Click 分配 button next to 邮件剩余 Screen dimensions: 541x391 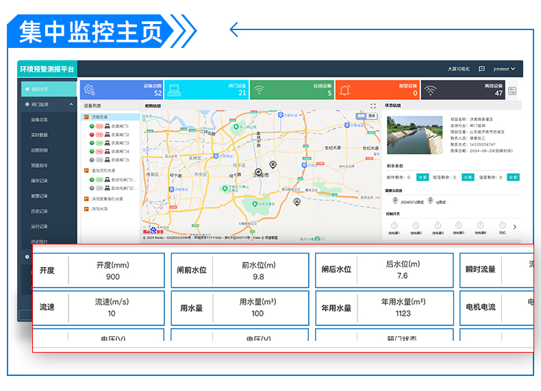point(423,177)
